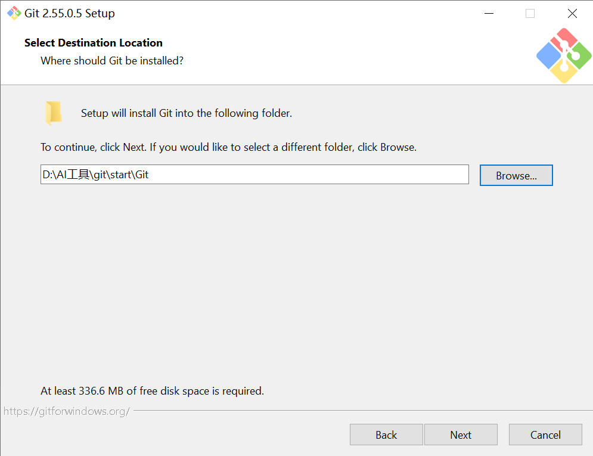Click the 'To continue, click Next' instruction text
593x456 pixels.
(x=228, y=147)
